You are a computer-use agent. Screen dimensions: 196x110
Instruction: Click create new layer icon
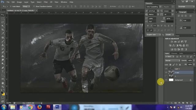tap(187, 103)
